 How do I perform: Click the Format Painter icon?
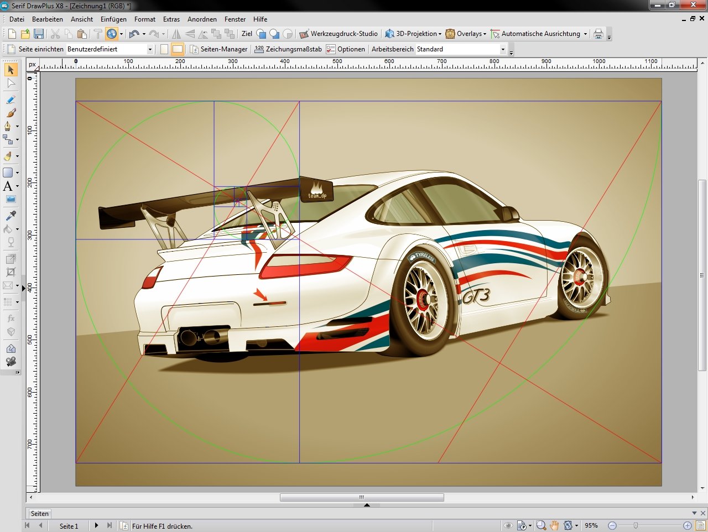(x=98, y=34)
